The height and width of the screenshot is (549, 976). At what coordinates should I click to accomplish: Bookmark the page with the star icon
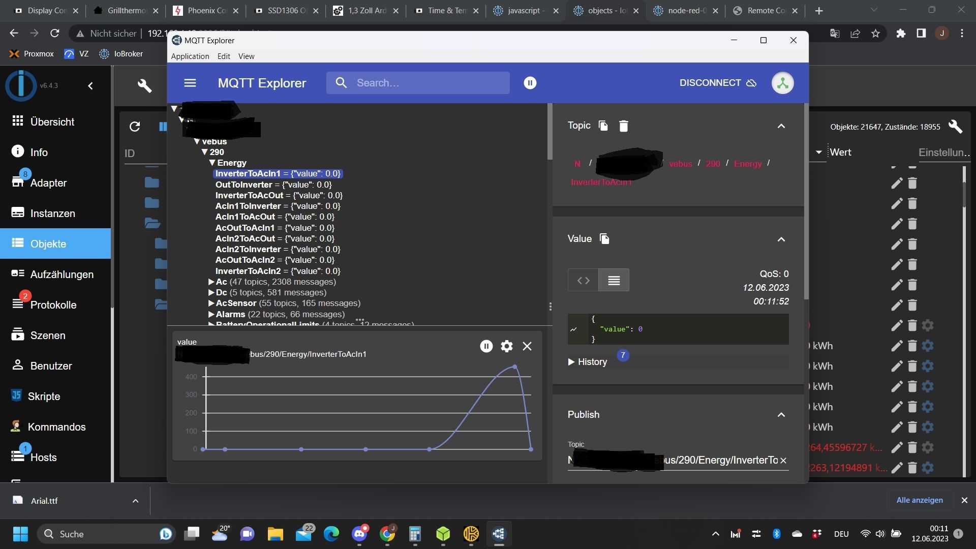[875, 34]
